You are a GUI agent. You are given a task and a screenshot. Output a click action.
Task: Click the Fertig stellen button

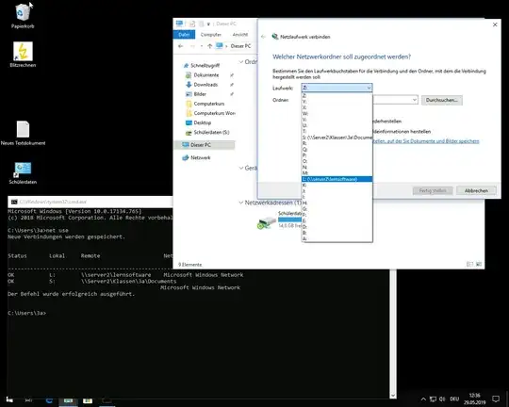click(433, 190)
